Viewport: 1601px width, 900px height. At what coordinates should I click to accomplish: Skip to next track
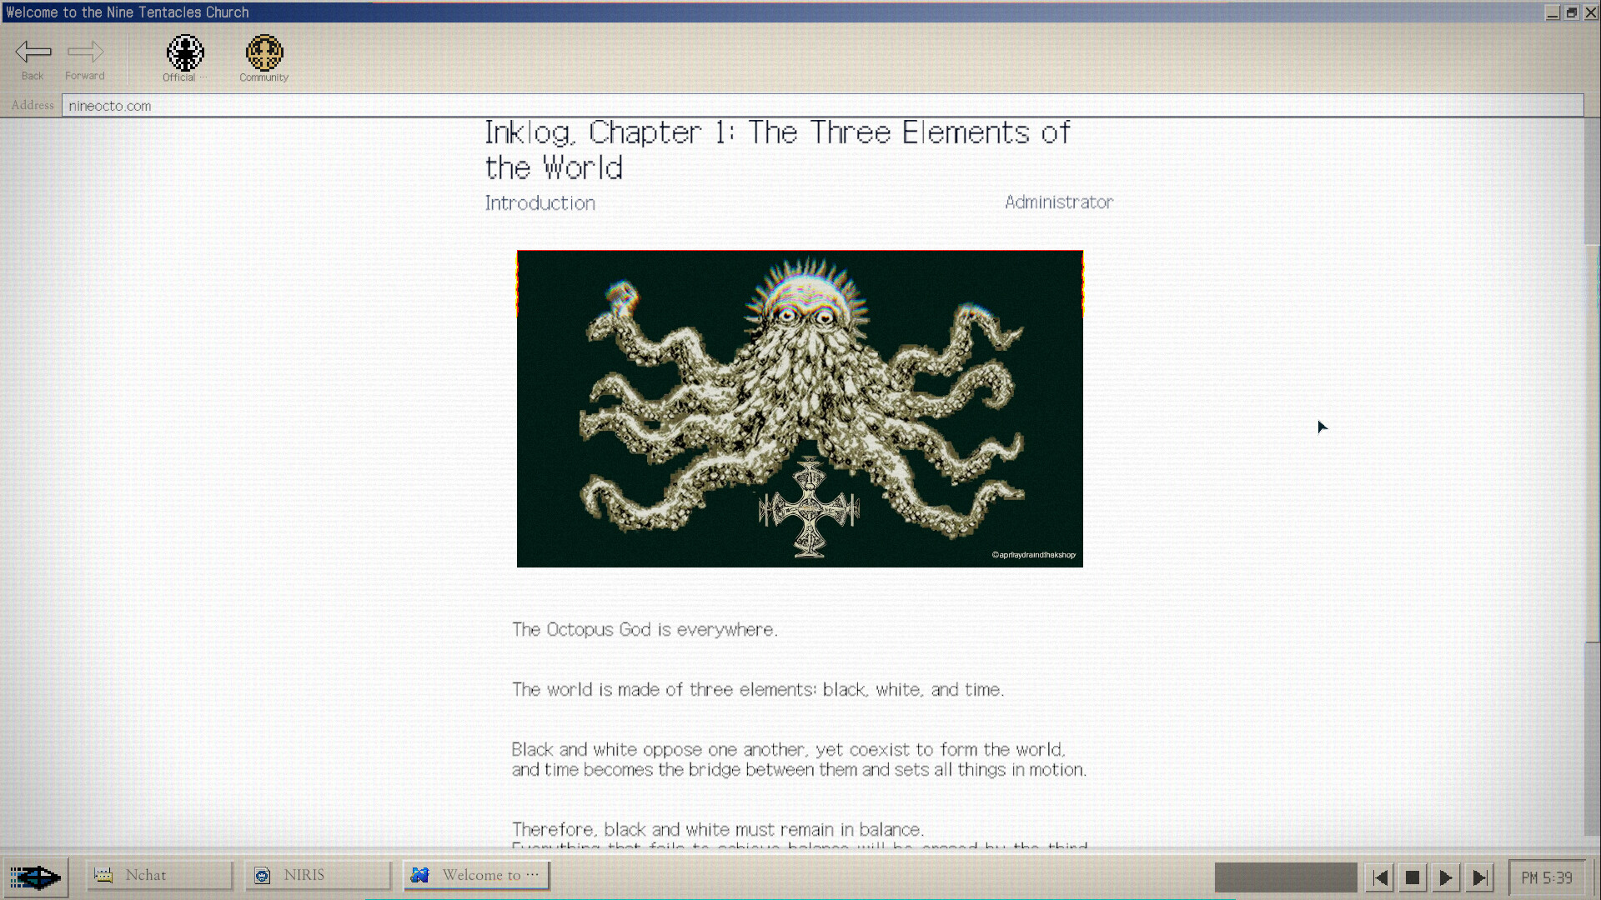[1479, 877]
